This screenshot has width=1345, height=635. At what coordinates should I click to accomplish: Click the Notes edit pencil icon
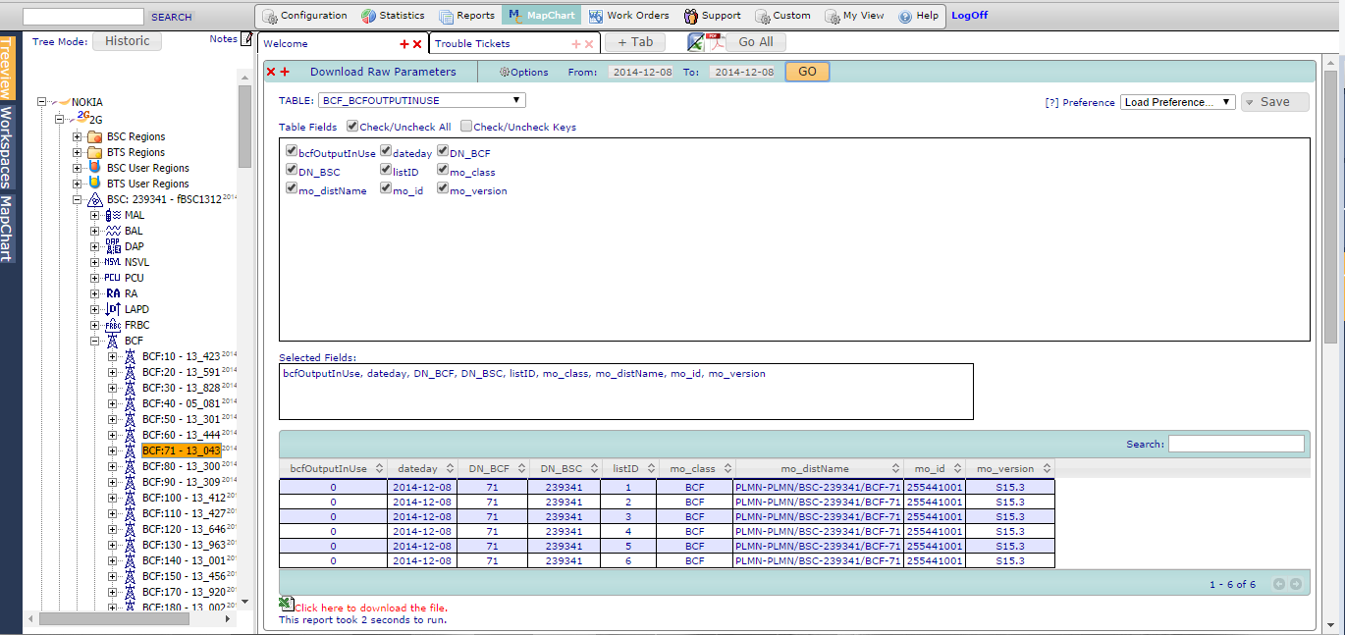(246, 39)
